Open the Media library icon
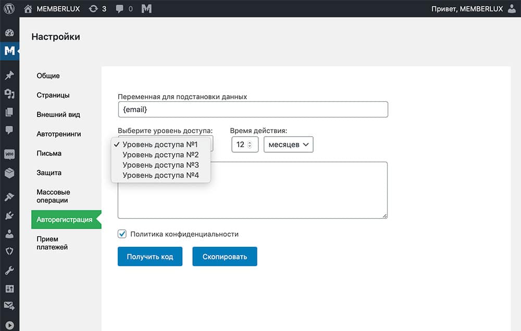This screenshot has width=521, height=331. click(9, 94)
